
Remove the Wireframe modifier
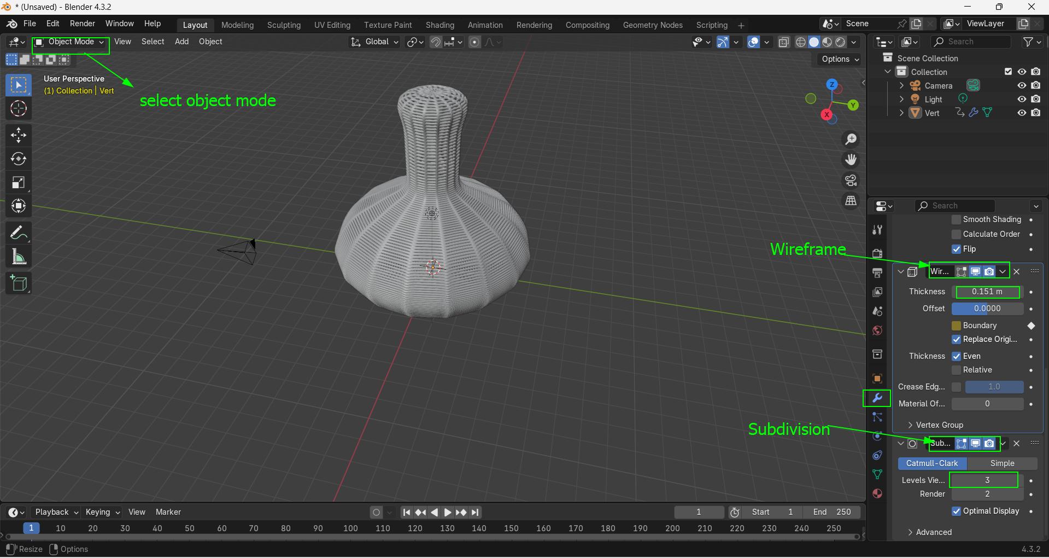click(1016, 271)
